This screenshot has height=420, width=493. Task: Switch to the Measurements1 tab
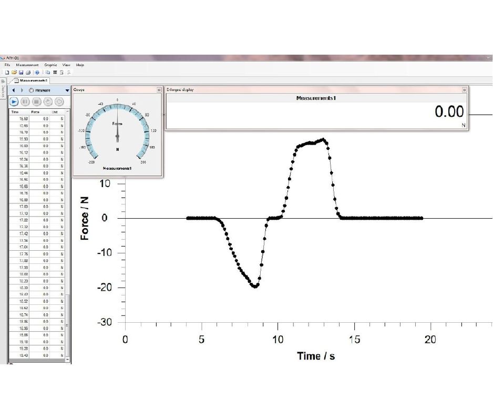click(x=30, y=80)
